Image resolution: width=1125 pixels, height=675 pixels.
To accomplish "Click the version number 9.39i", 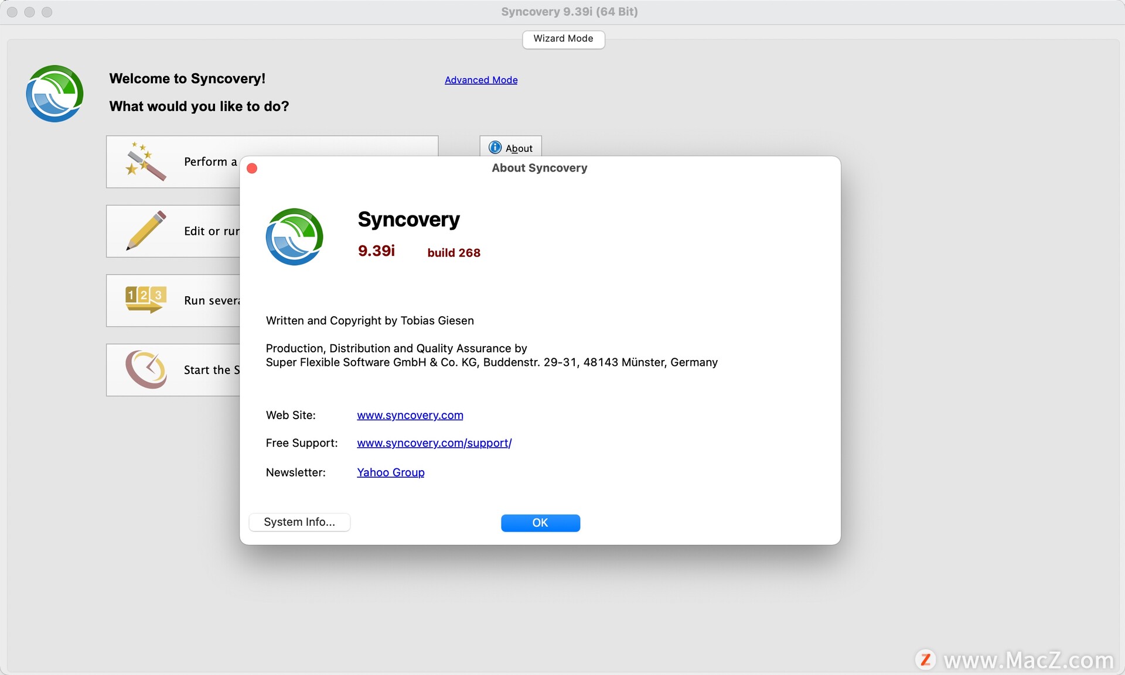I will click(376, 251).
